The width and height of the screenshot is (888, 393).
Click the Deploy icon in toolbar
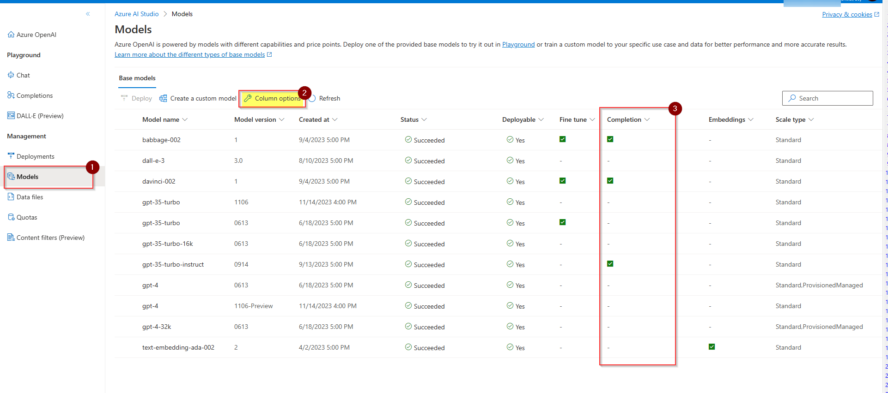coord(124,98)
